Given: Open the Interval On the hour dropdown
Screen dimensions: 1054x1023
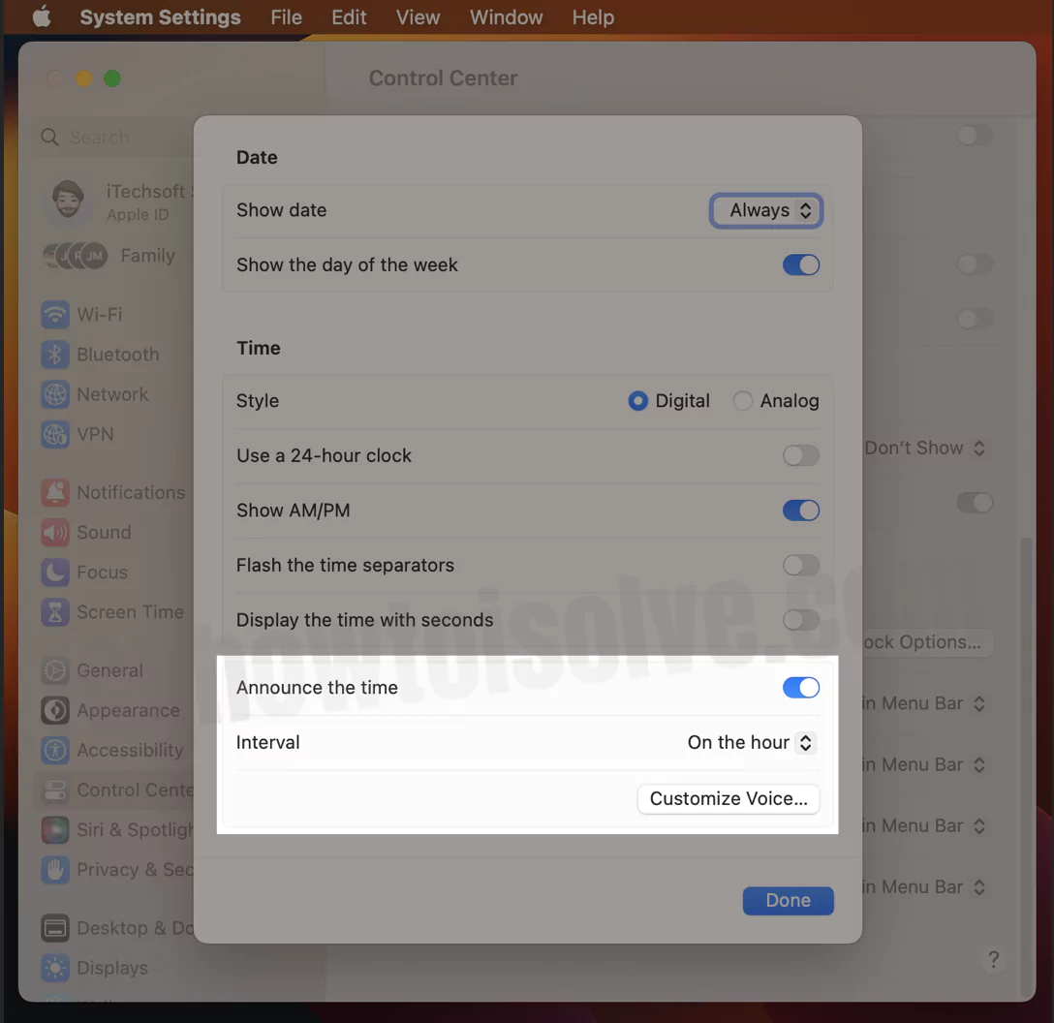Looking at the screenshot, I should [751, 743].
